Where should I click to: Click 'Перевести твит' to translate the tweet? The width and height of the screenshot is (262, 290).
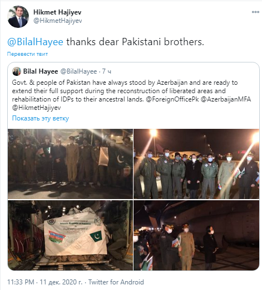point(27,54)
